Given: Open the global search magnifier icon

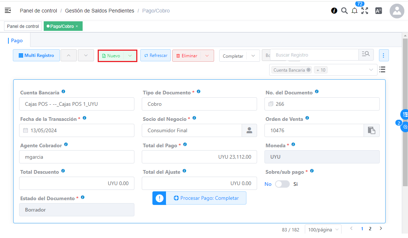Looking at the screenshot, I should (344, 11).
